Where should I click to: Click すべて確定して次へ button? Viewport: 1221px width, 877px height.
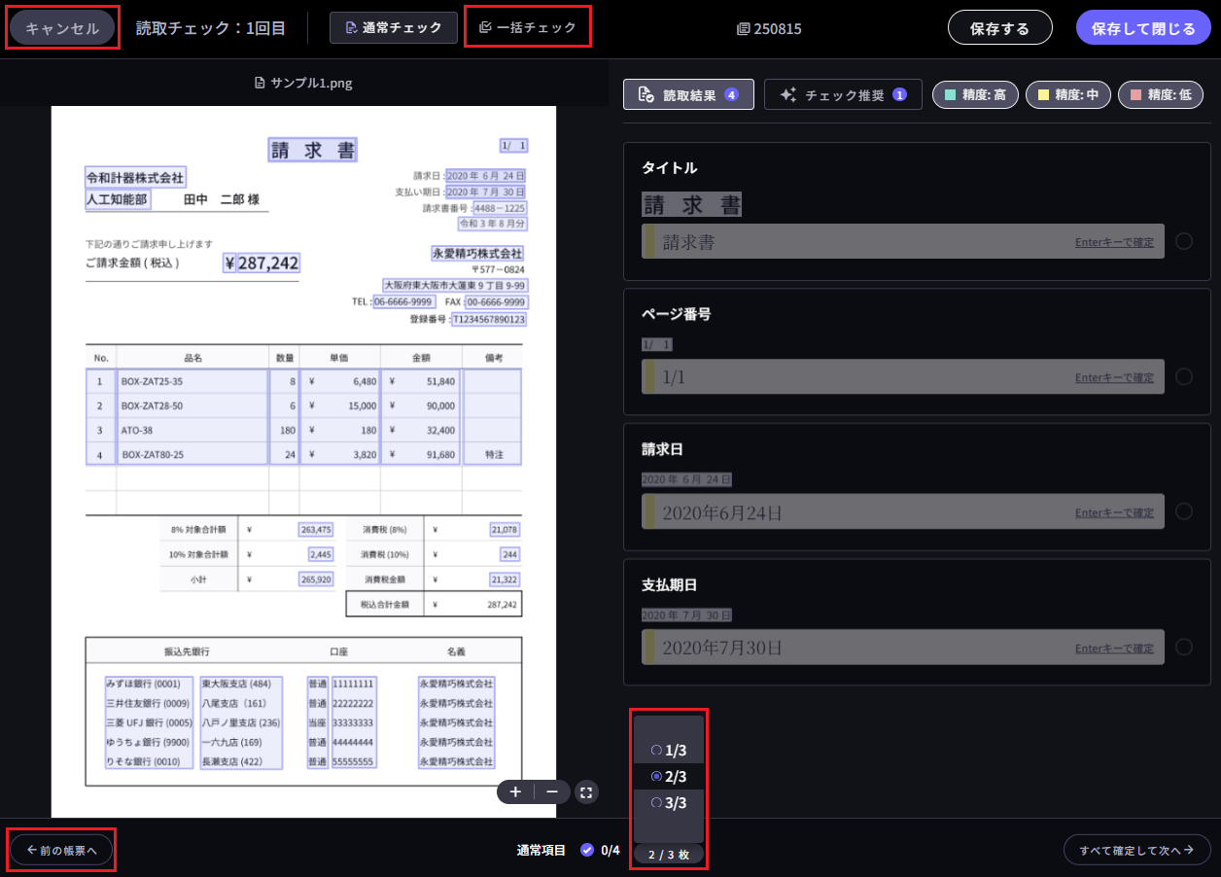coord(1136,850)
